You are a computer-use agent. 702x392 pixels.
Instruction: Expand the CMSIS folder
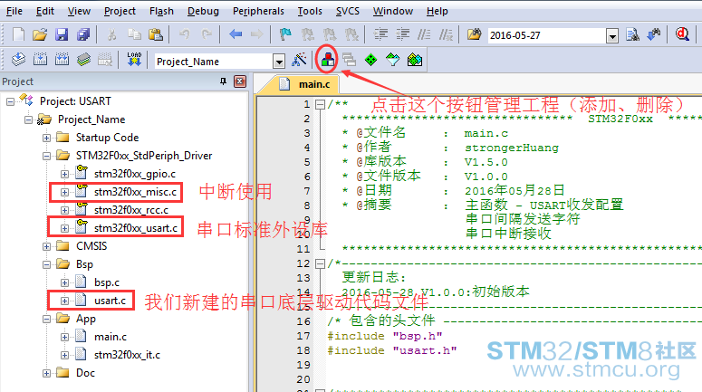coord(46,246)
